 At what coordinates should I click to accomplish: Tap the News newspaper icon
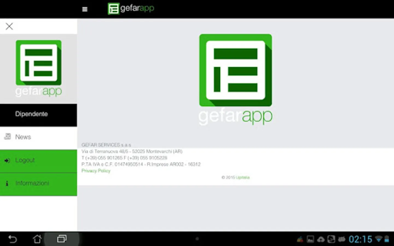point(8,137)
